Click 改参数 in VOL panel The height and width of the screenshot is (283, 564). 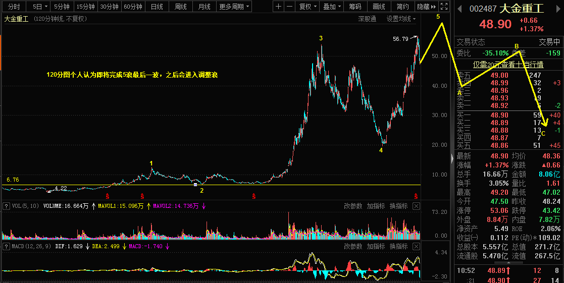353,206
